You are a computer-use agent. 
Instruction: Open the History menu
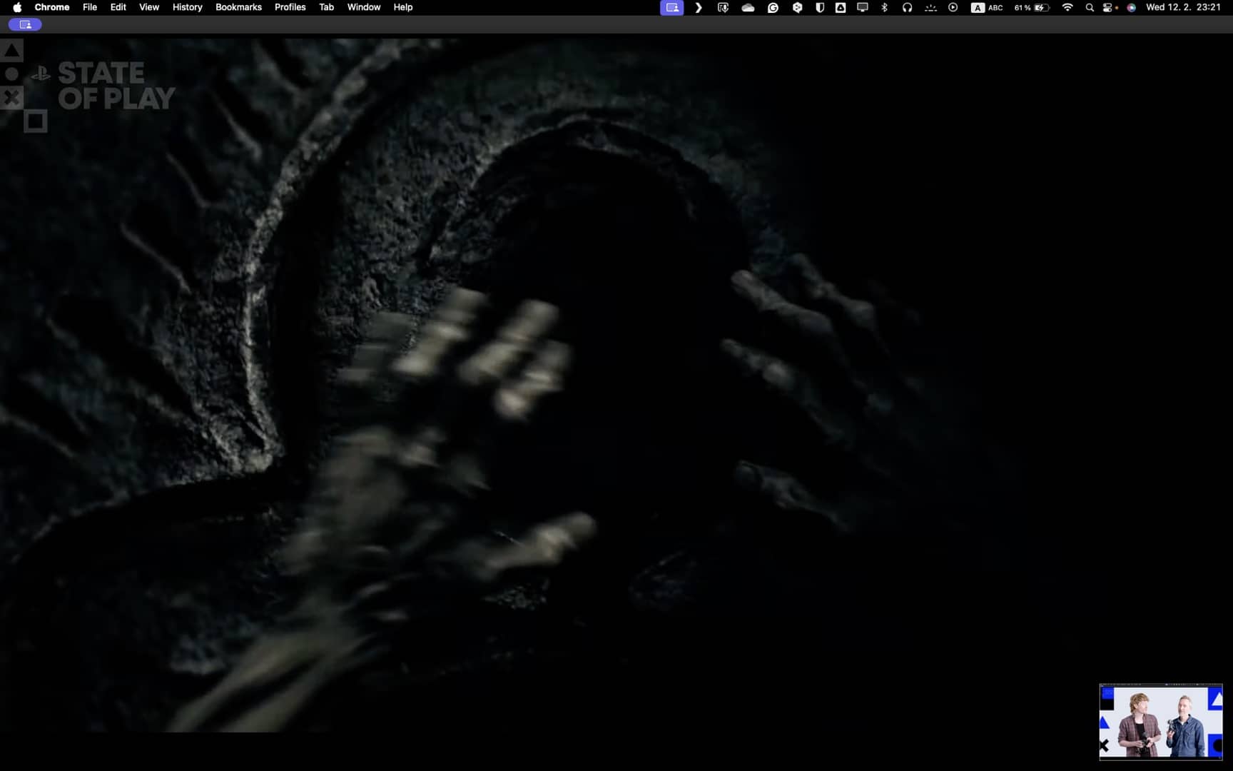point(188,7)
